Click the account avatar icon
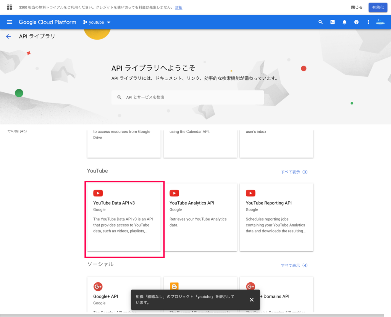 click(380, 22)
